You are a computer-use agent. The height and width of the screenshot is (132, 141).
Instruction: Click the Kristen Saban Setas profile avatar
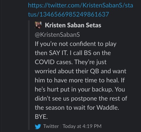[x=38, y=25]
